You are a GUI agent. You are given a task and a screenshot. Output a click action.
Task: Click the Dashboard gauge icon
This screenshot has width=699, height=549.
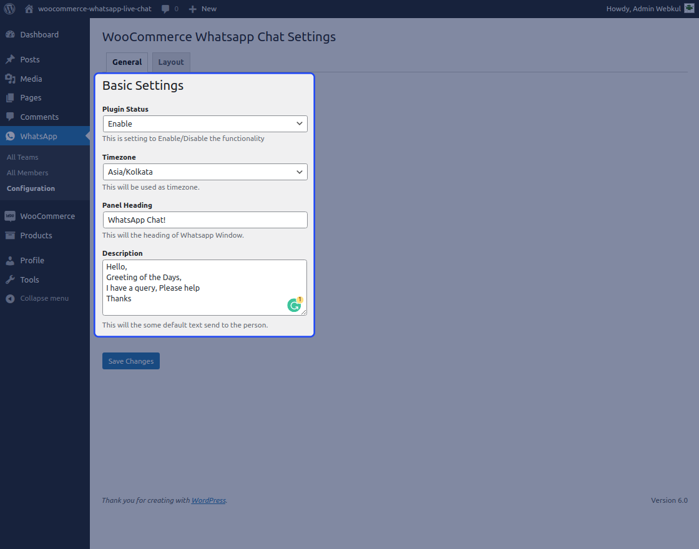coord(10,35)
